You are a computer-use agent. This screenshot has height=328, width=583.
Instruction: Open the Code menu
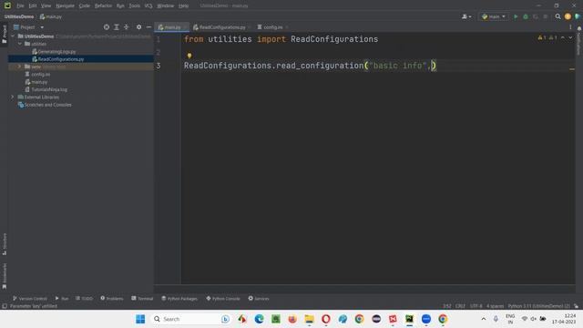coord(85,5)
